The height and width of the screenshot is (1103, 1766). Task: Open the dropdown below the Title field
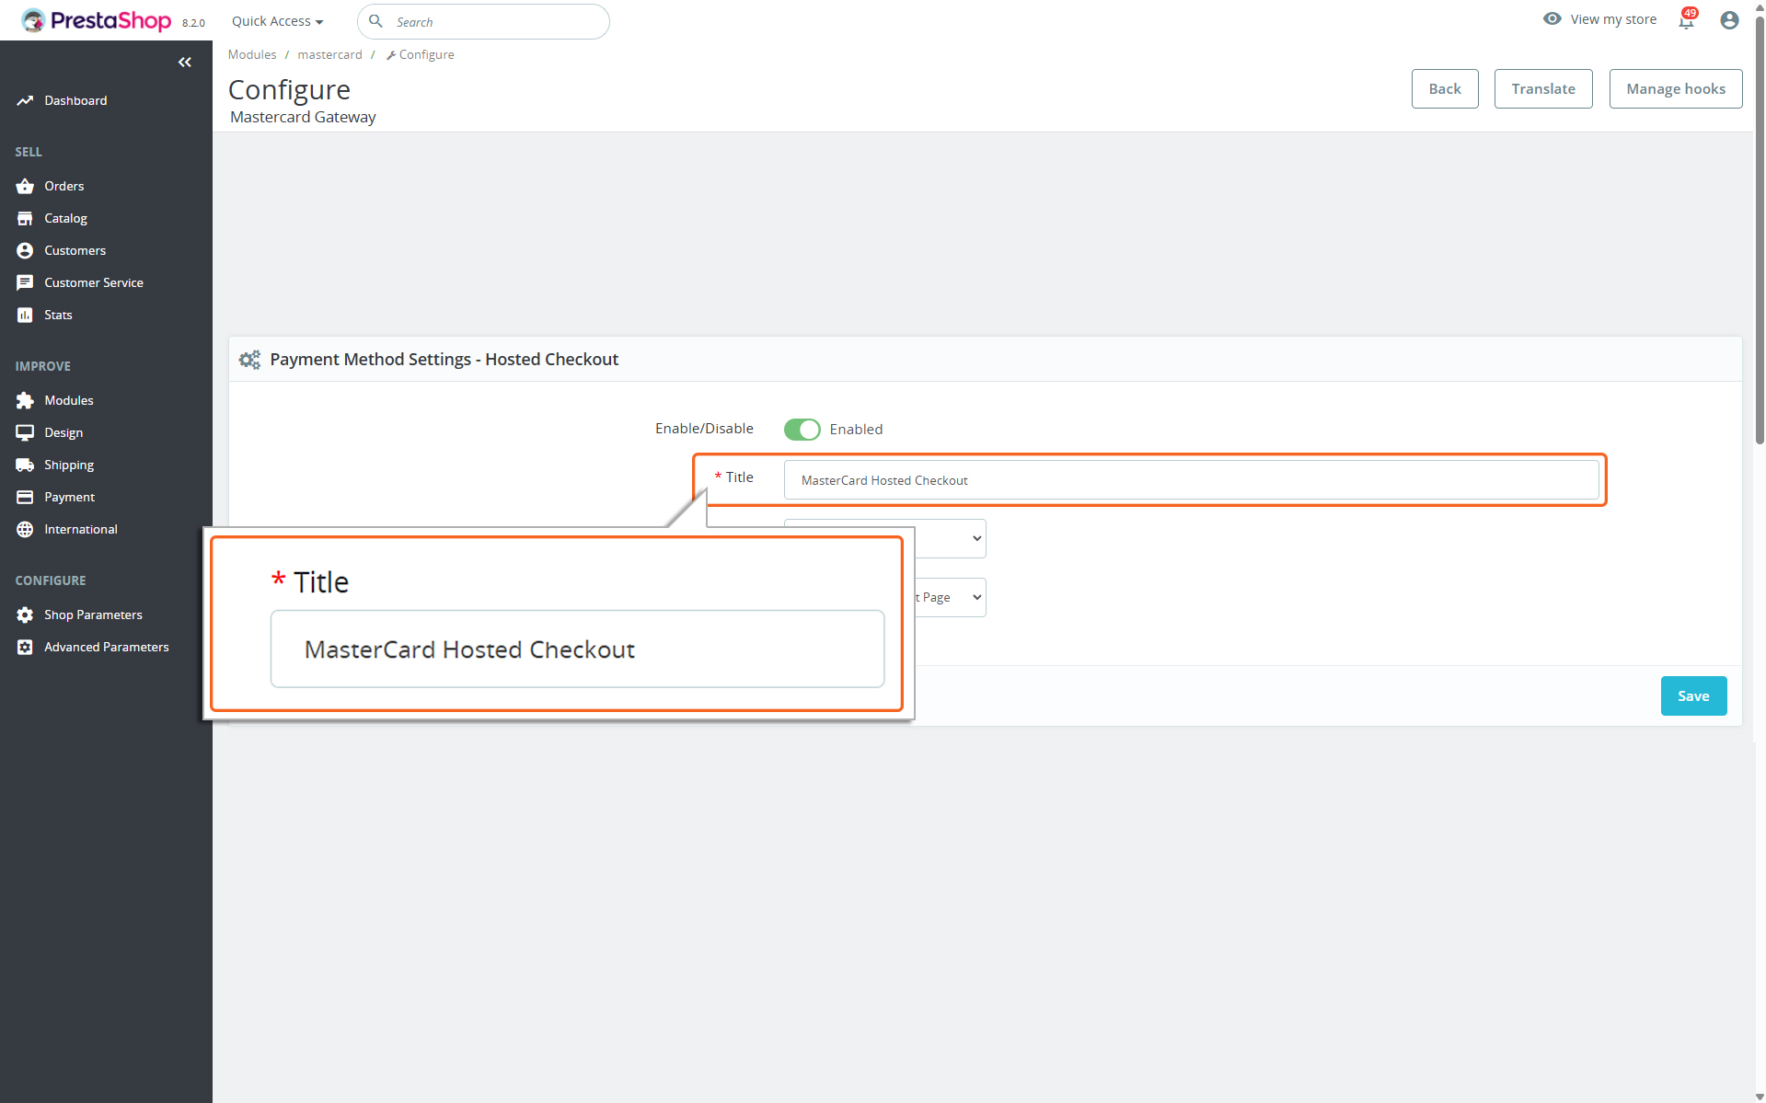click(x=948, y=538)
